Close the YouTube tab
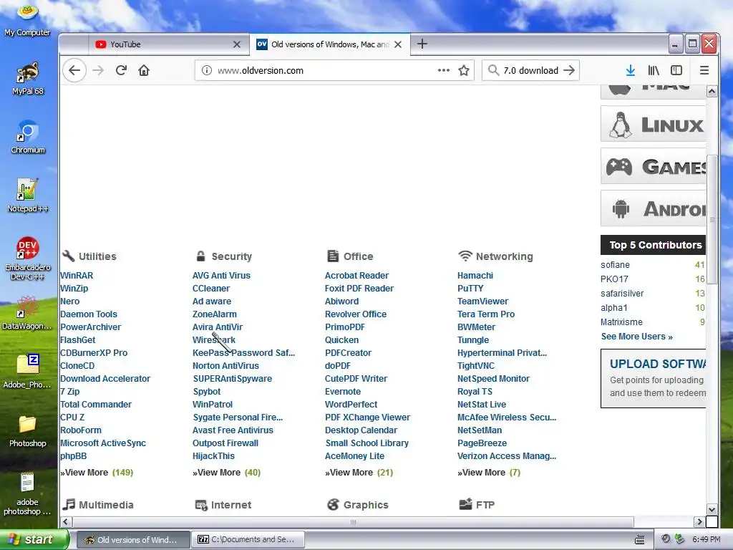This screenshot has height=550, width=733. tap(237, 44)
